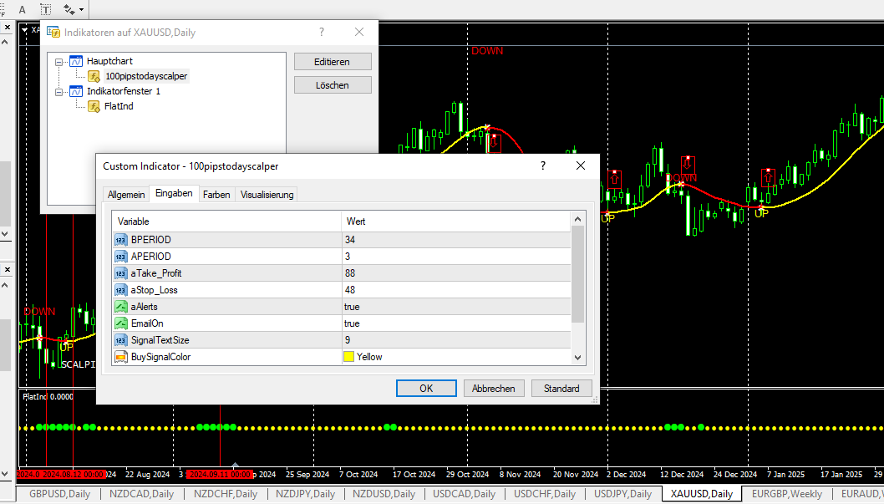Switch to the Allgemein tab
The height and width of the screenshot is (504, 884).
[x=126, y=195]
